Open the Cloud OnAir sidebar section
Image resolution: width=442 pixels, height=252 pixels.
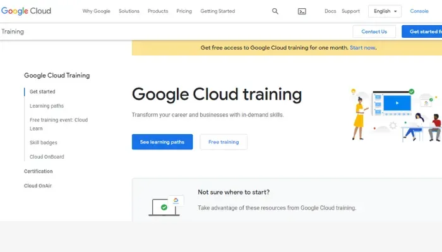click(38, 186)
